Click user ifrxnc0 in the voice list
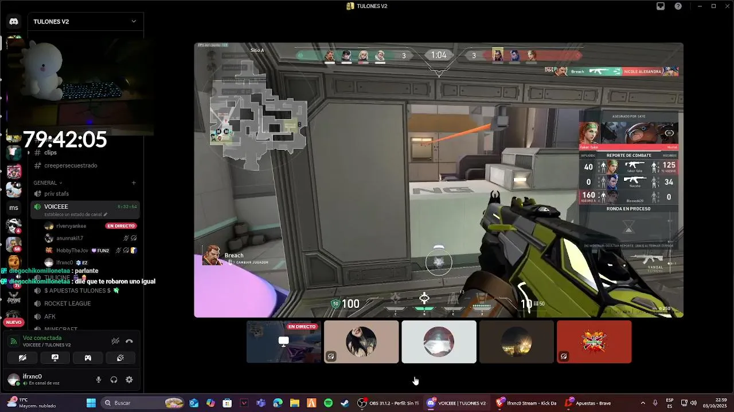This screenshot has width=734, height=412. coord(64,263)
